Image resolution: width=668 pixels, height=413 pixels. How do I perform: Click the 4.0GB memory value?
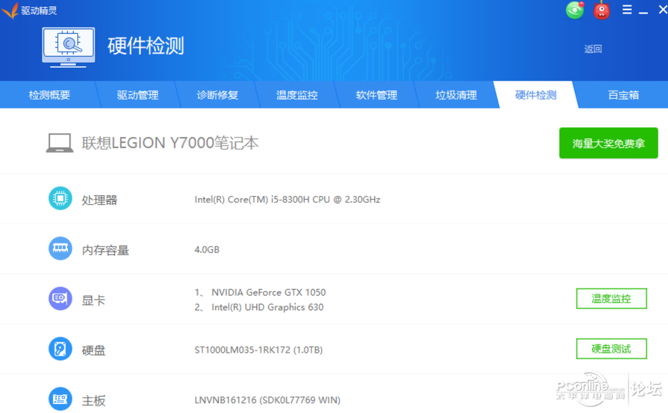pos(207,250)
